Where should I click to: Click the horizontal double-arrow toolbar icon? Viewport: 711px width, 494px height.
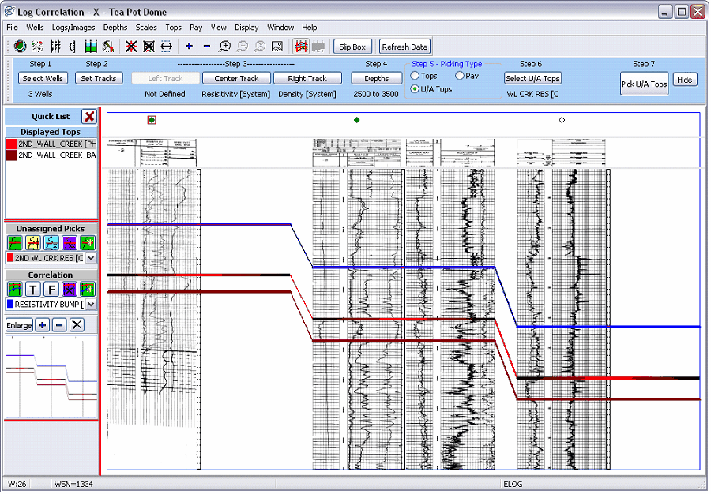click(x=167, y=47)
